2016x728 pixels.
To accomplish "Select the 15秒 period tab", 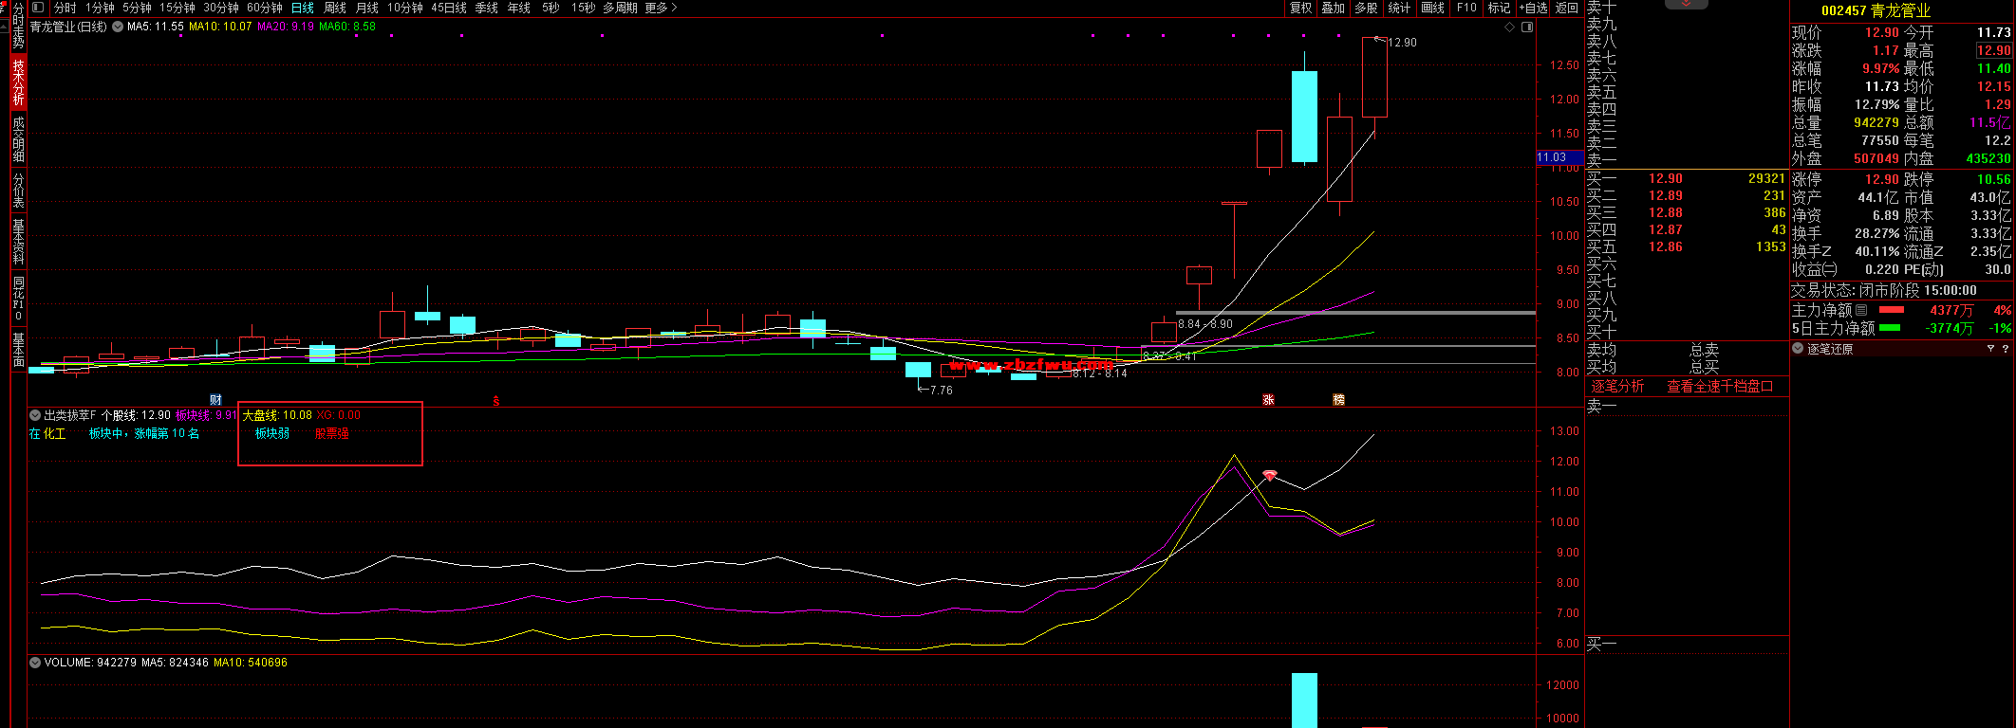I will pos(584,8).
